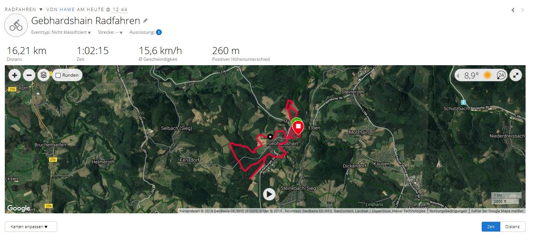Show previous weather info arrow
The height and width of the screenshot is (240, 533).
point(458,76)
